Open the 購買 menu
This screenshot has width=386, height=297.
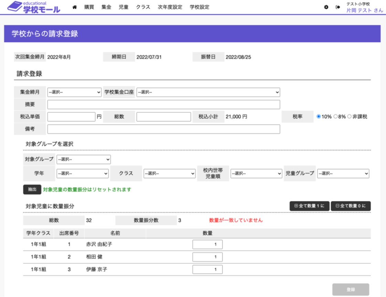point(89,7)
